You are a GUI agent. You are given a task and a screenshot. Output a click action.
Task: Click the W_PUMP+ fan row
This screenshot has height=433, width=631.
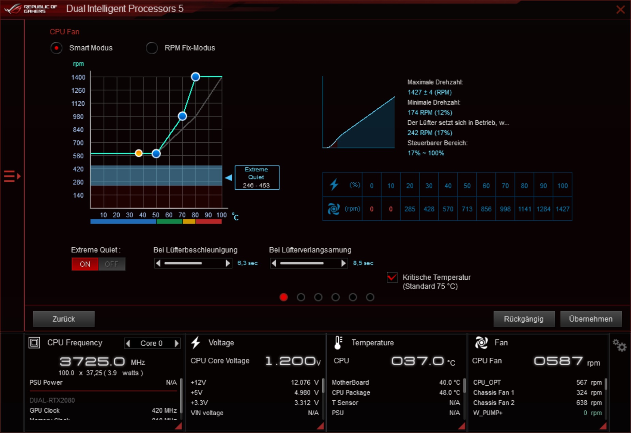click(x=537, y=413)
